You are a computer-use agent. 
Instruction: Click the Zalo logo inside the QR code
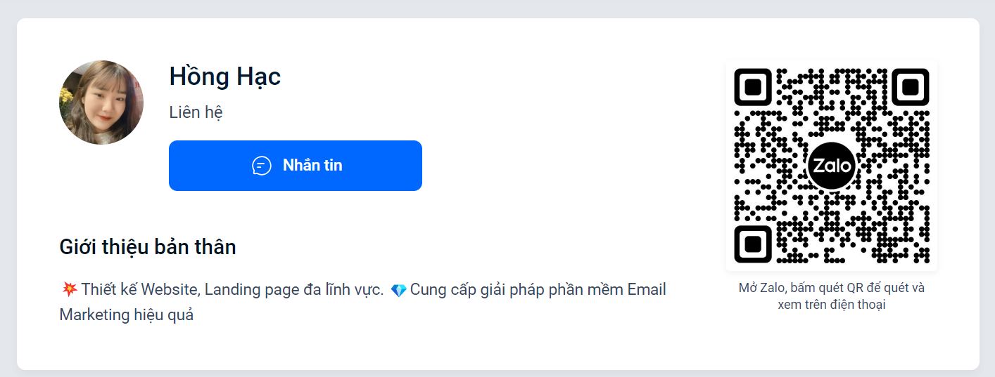[x=831, y=166]
